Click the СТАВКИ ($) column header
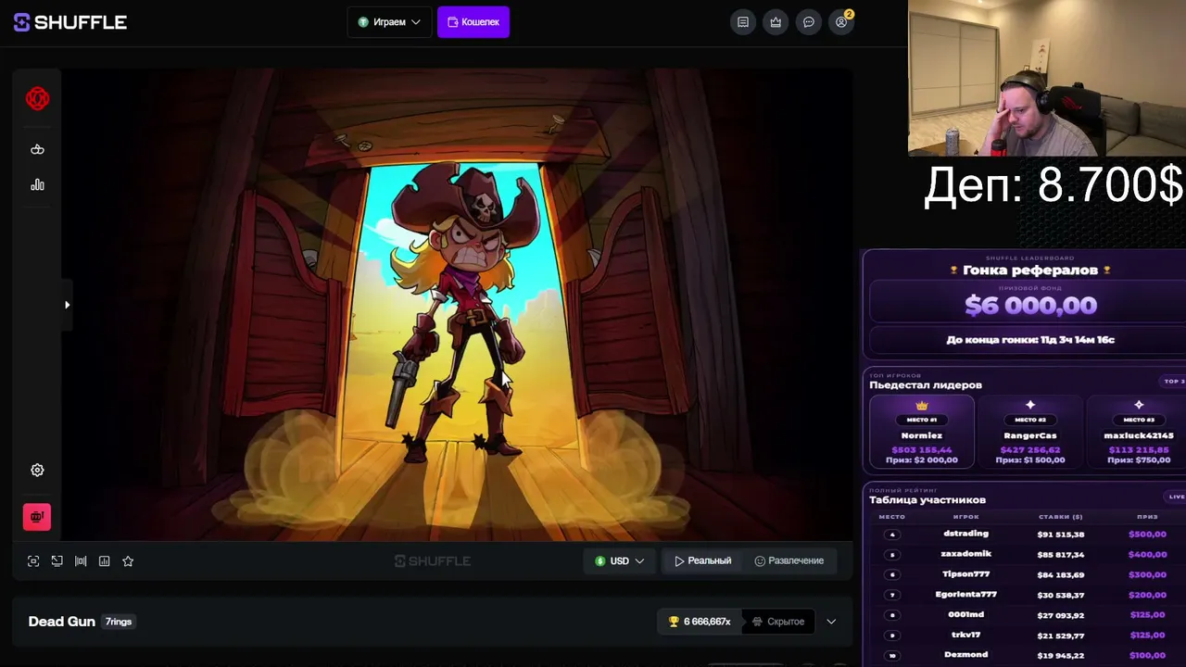 tap(1061, 517)
